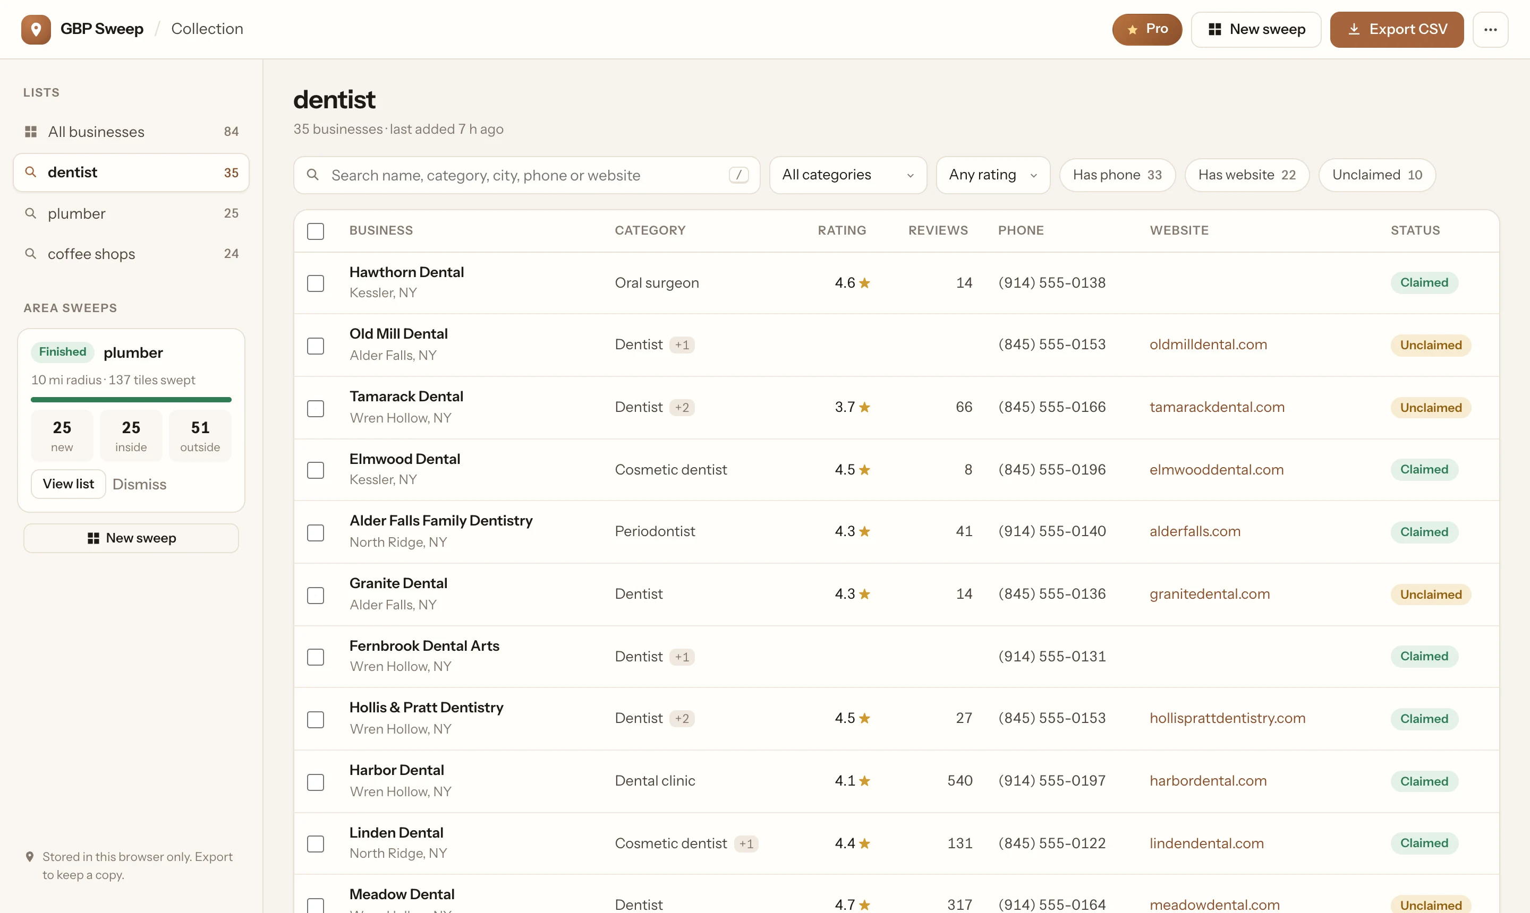Viewport: 1530px width, 913px height.
Task: Click the Pro badge button
Action: pyautogui.click(x=1146, y=29)
